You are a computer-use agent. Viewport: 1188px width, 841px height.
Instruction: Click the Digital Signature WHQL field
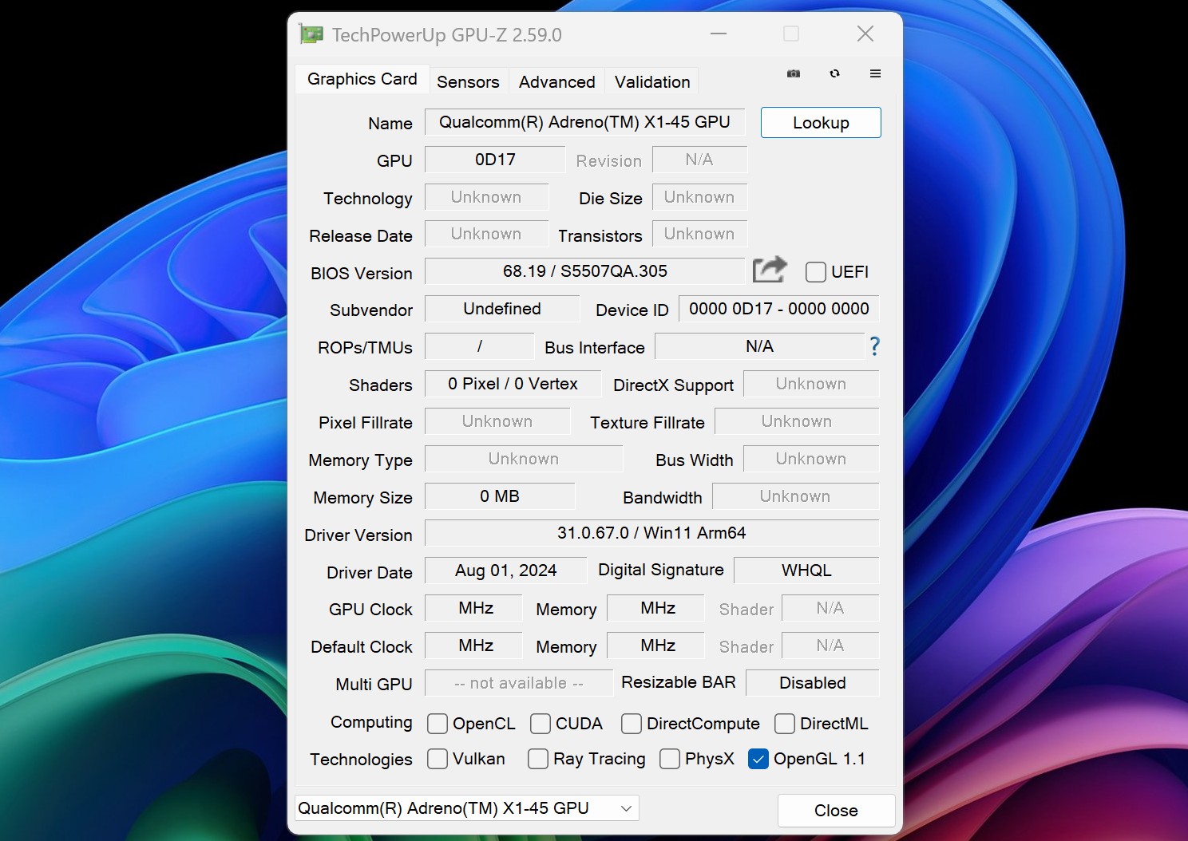click(x=806, y=571)
